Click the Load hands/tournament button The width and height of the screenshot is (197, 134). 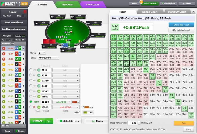click(14, 29)
